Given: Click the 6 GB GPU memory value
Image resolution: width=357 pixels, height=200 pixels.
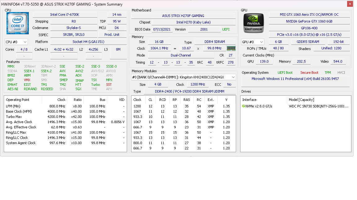Looking at the screenshot, I should pyautogui.click(x=279, y=42).
